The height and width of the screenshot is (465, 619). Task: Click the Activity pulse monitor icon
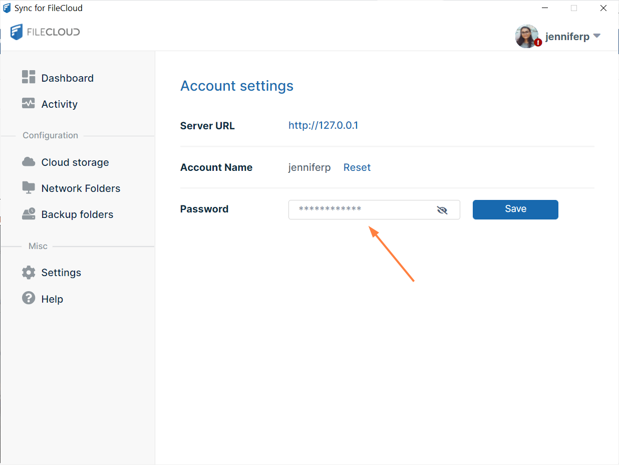point(29,103)
